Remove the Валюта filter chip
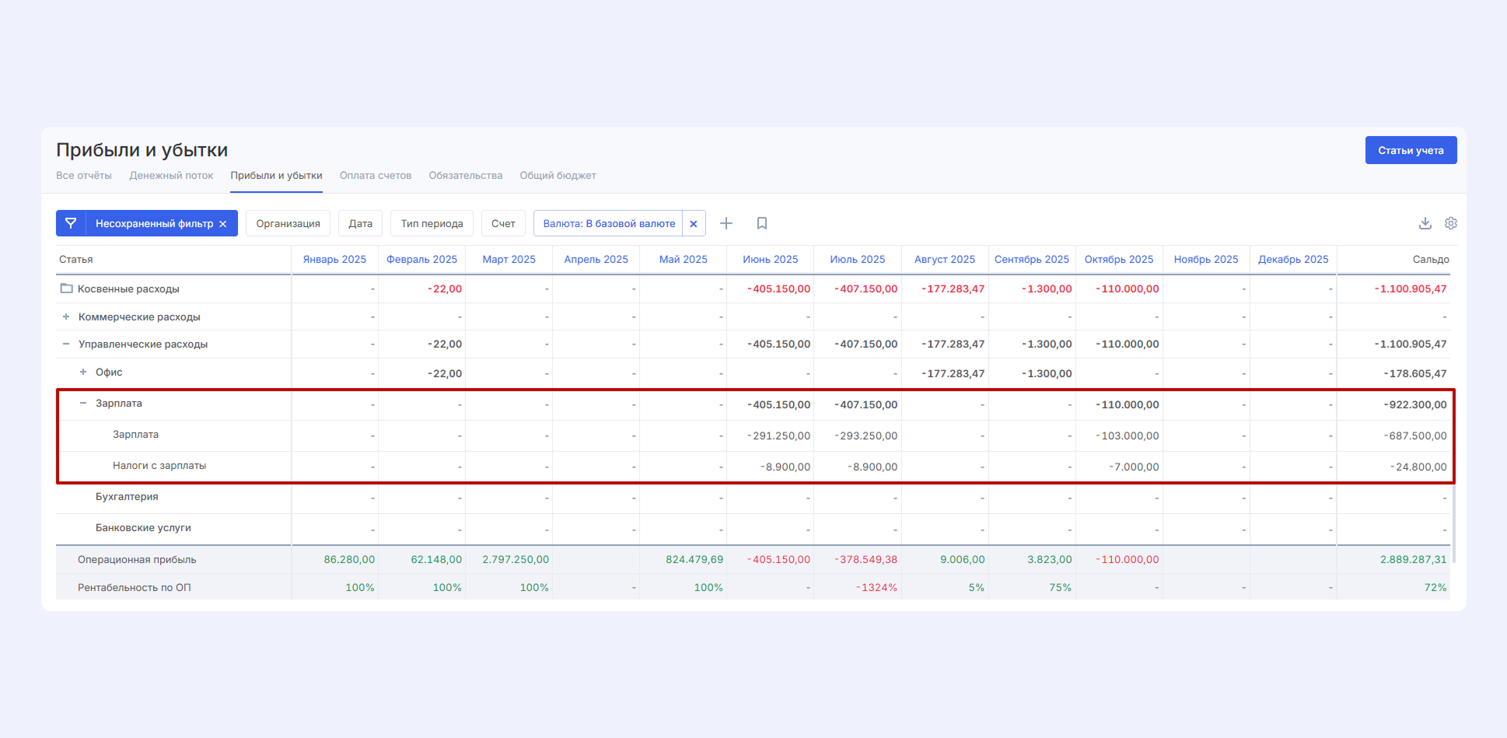 (694, 224)
